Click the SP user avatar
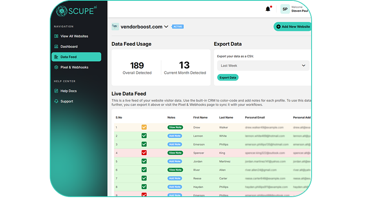385x204 pixels. pos(285,9)
